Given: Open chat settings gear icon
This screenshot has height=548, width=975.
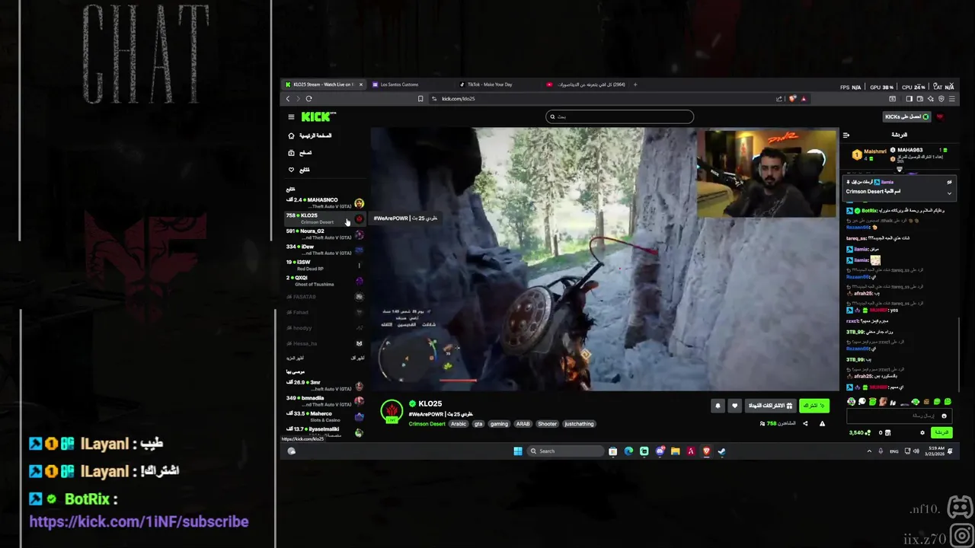Looking at the screenshot, I should 922,432.
